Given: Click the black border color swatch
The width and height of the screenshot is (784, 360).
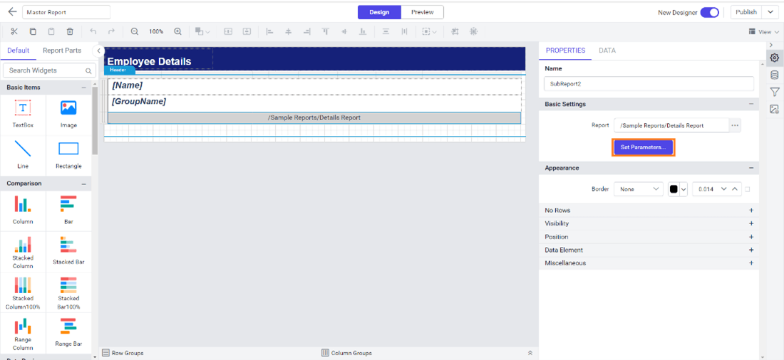Looking at the screenshot, I should tap(674, 189).
